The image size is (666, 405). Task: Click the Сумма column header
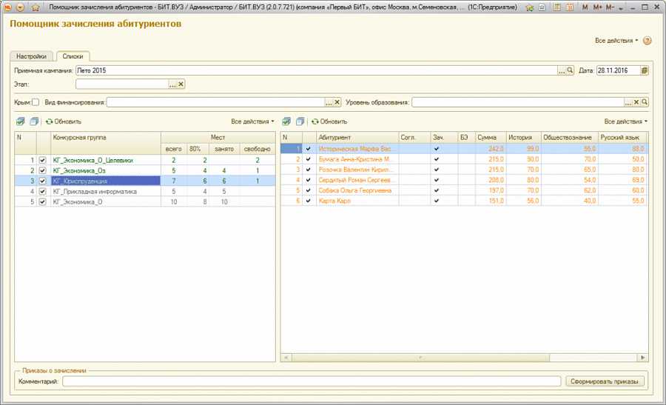click(x=490, y=137)
